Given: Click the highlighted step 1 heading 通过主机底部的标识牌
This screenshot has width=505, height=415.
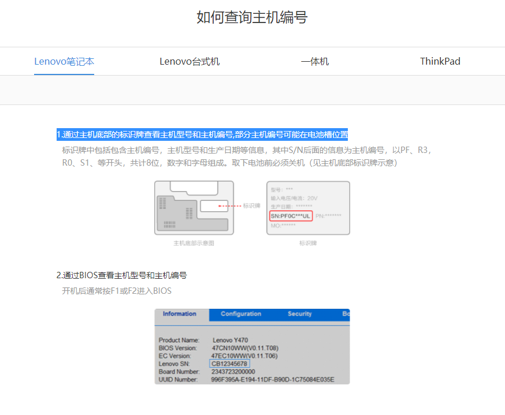Looking at the screenshot, I should pyautogui.click(x=202, y=134).
